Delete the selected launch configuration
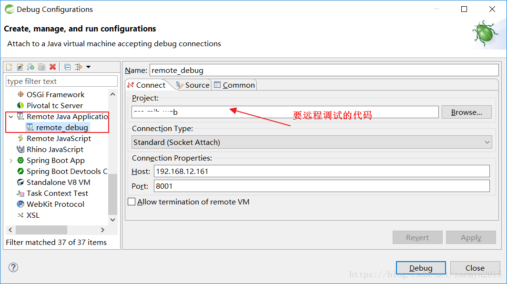507x284 pixels. (53, 67)
